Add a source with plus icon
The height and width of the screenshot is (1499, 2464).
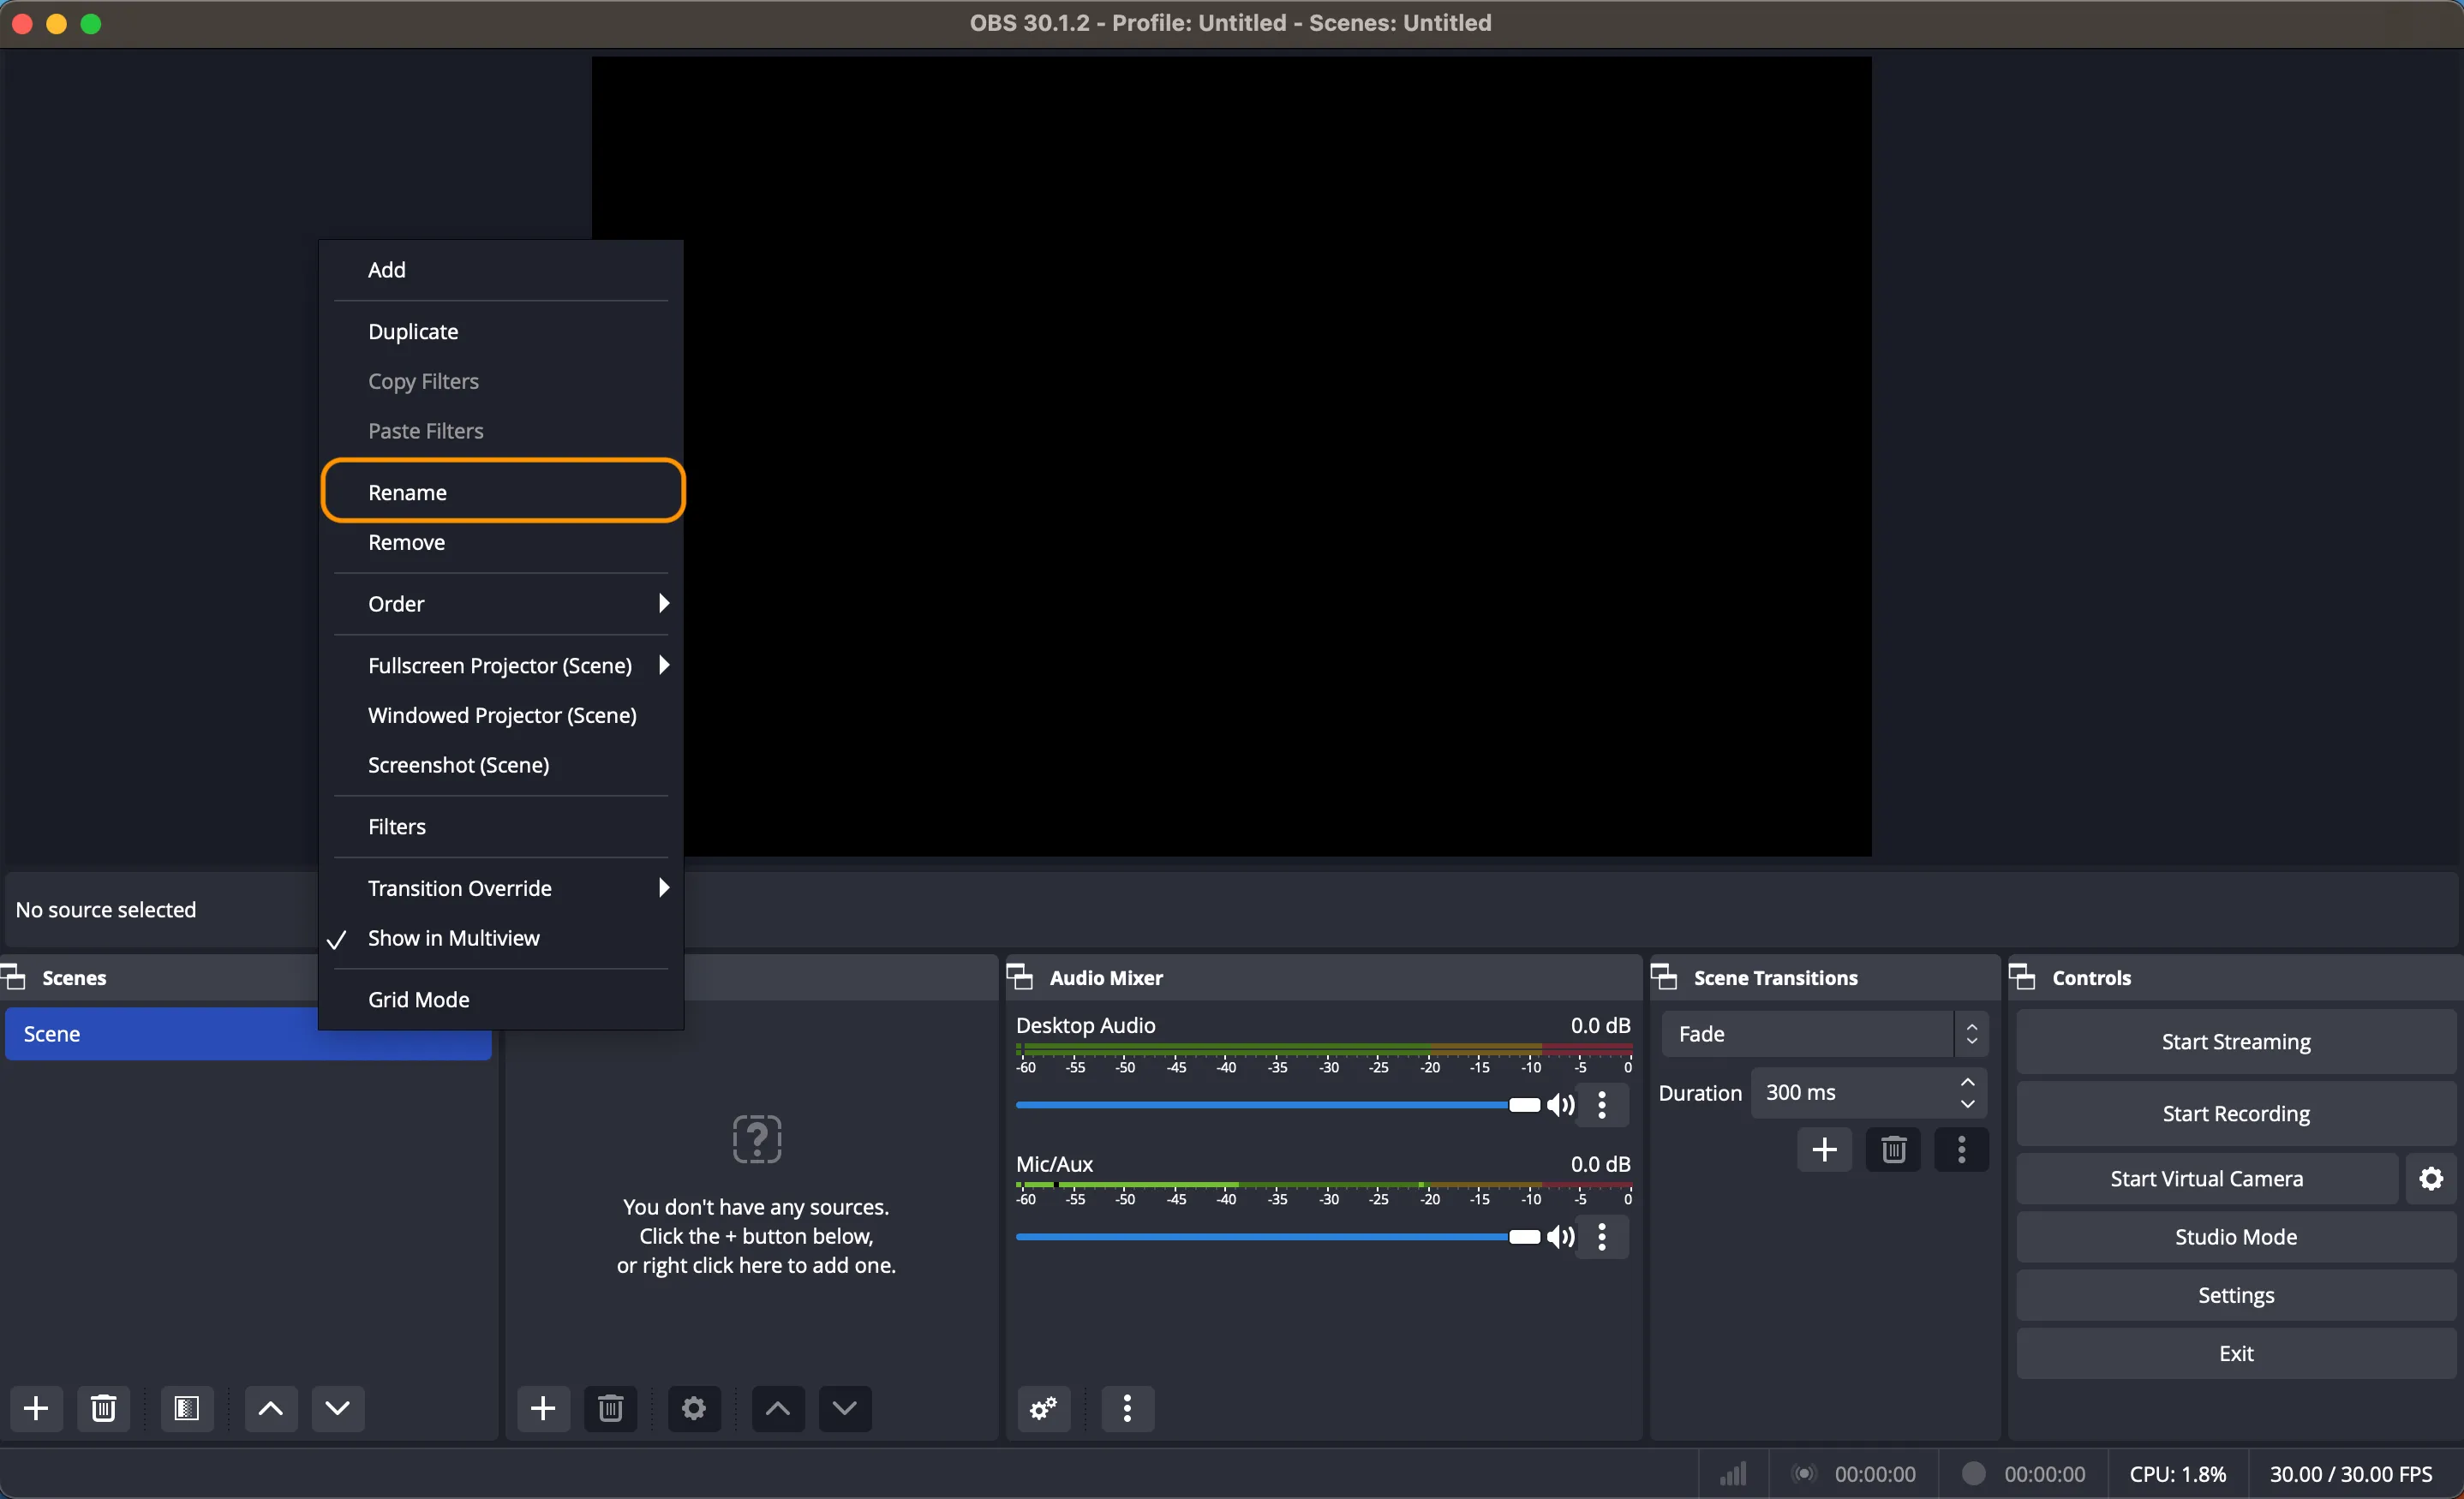coord(543,1408)
